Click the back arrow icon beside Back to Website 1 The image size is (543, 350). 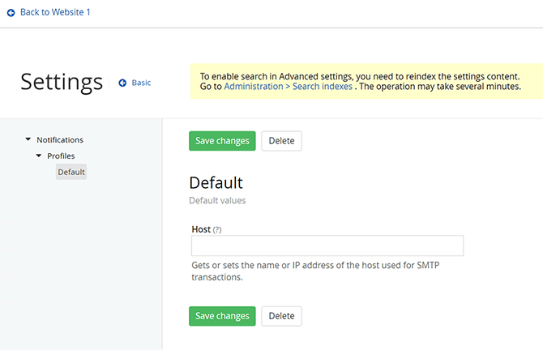(11, 12)
